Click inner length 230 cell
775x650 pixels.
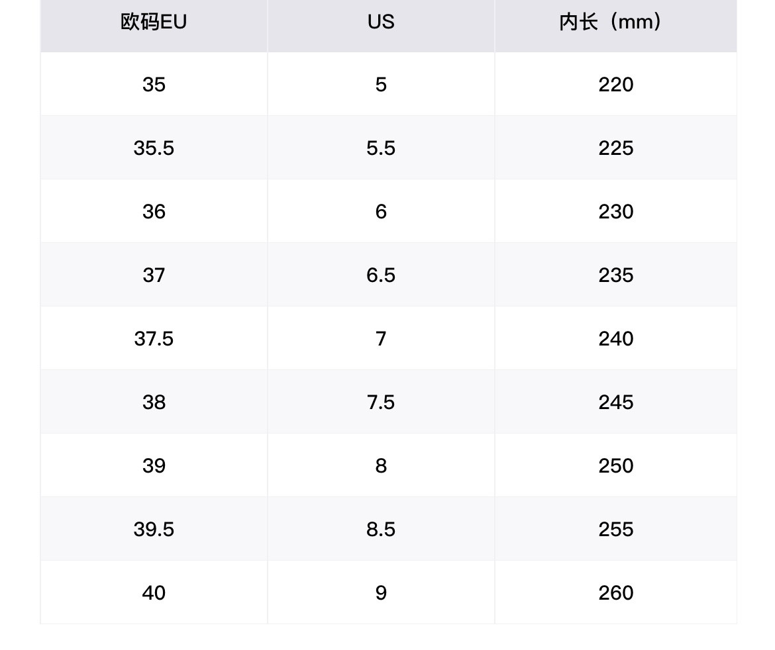point(615,211)
